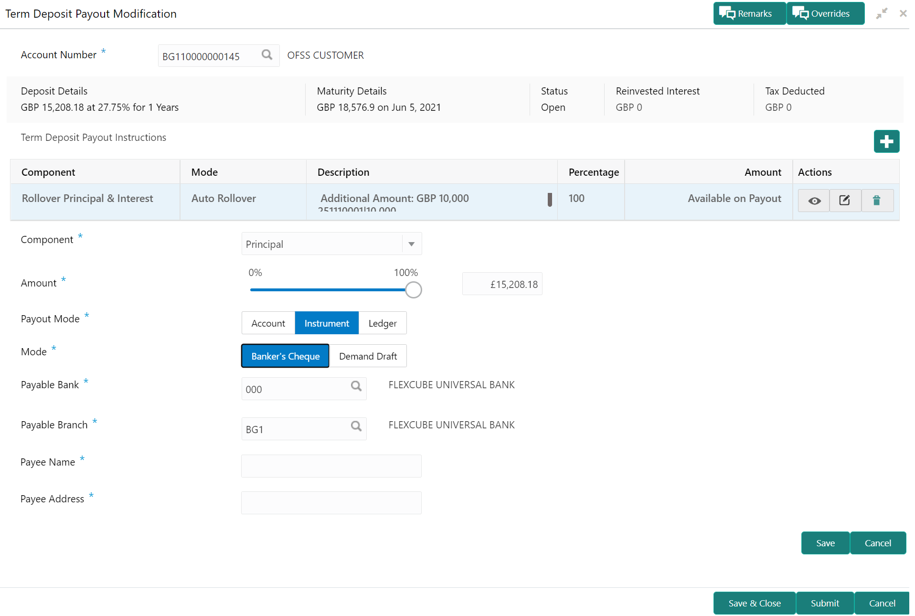Click the description cell scrollbar

[550, 200]
